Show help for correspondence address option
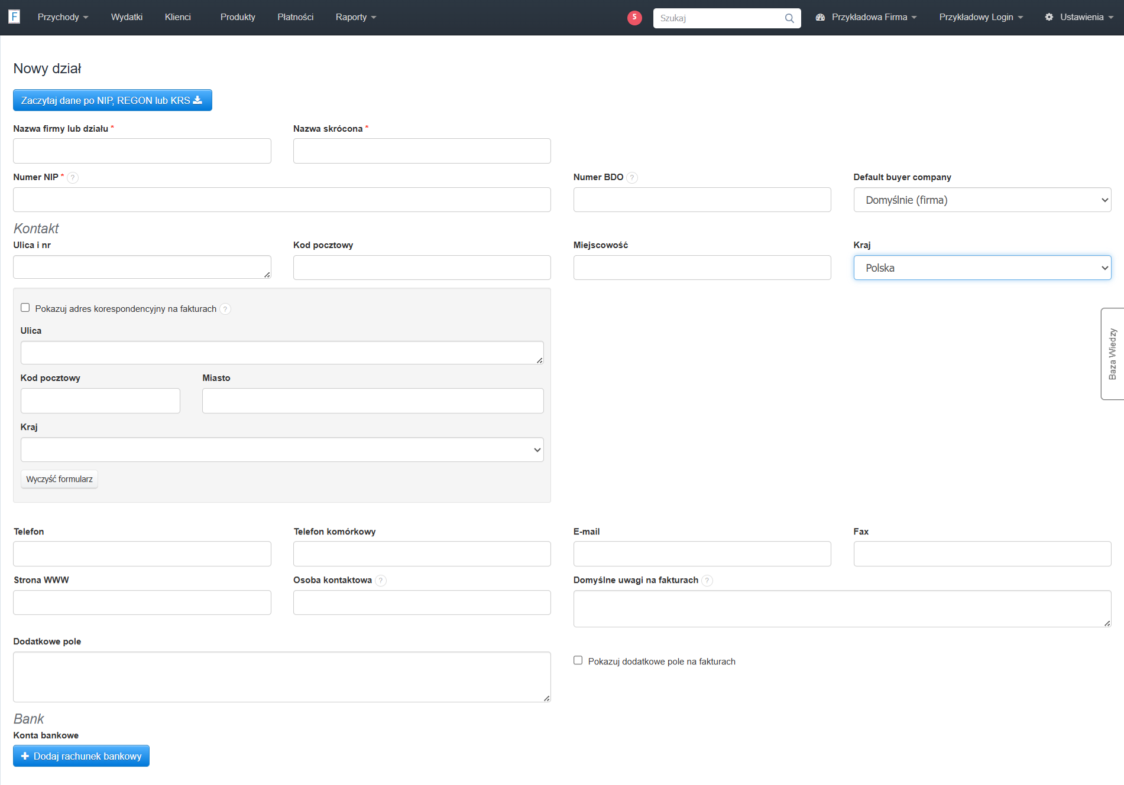Viewport: 1124px width, 785px height. coord(225,309)
